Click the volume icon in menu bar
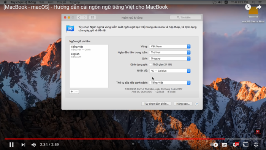266x150 pixels. pos(220,2)
